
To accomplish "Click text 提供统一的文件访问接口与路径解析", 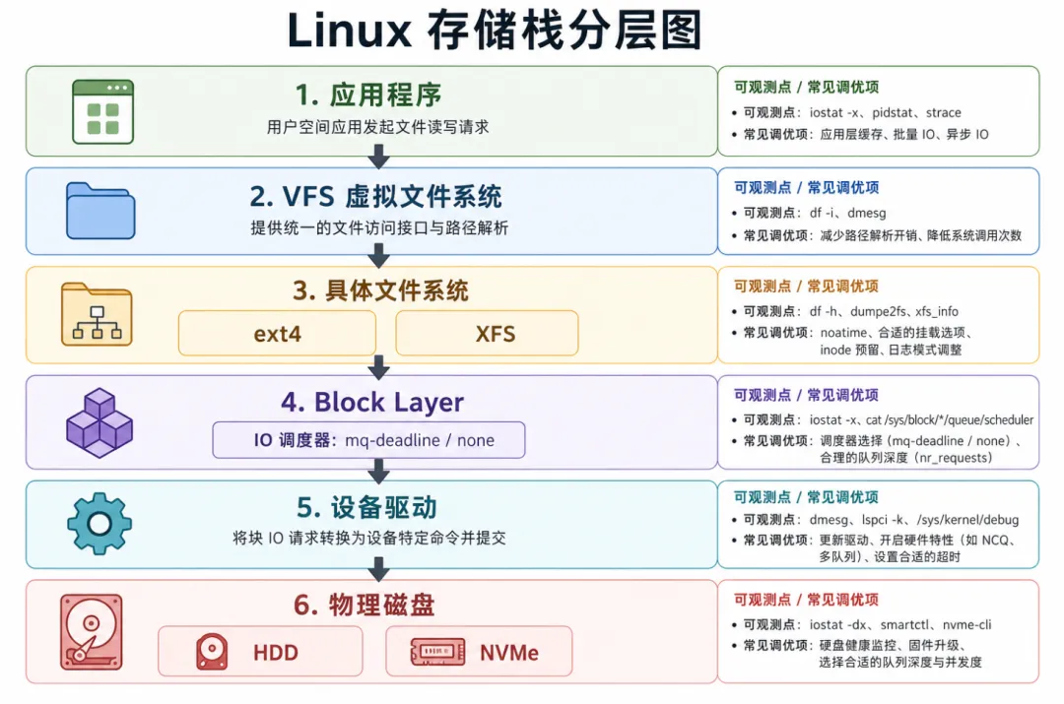I will 379,227.
